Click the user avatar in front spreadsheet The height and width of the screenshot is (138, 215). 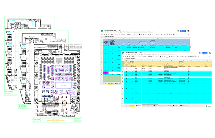210,53
